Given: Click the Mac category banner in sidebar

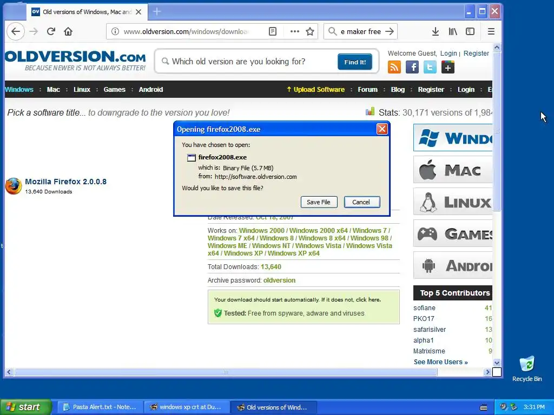Looking at the screenshot, I should click(453, 170).
